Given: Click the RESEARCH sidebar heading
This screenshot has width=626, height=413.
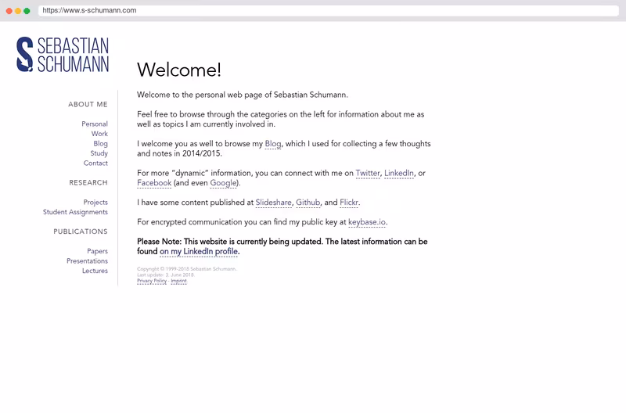Looking at the screenshot, I should tap(88, 182).
